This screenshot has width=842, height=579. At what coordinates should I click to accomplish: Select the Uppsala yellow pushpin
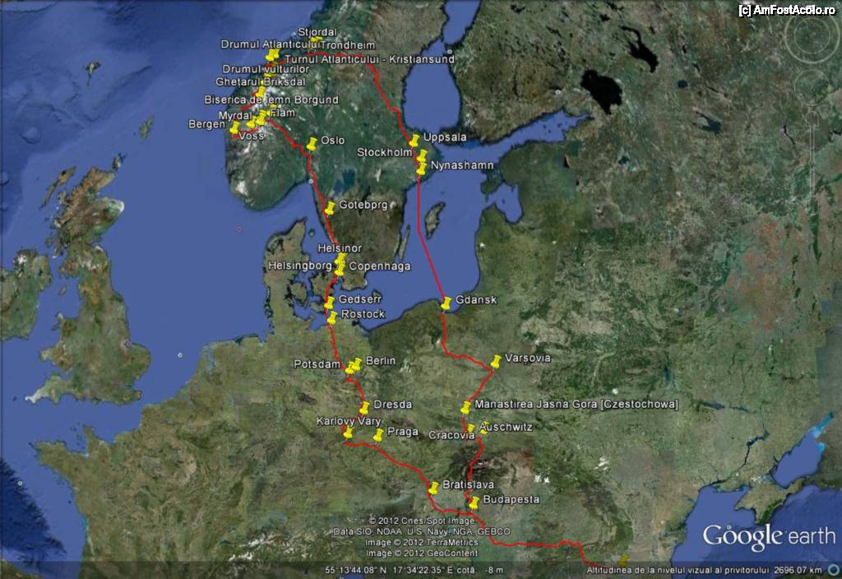(414, 140)
